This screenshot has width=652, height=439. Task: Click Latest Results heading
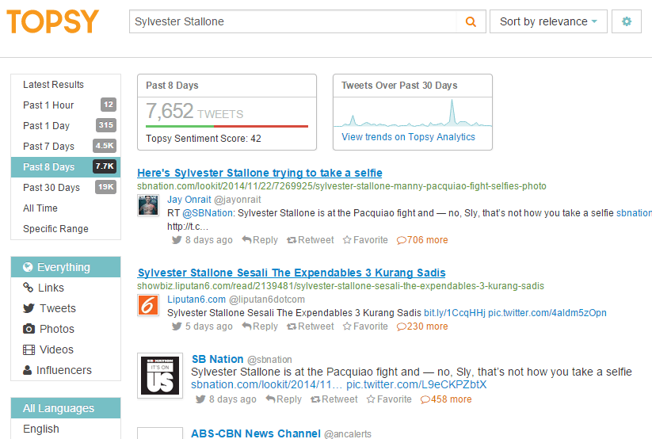[x=53, y=85]
